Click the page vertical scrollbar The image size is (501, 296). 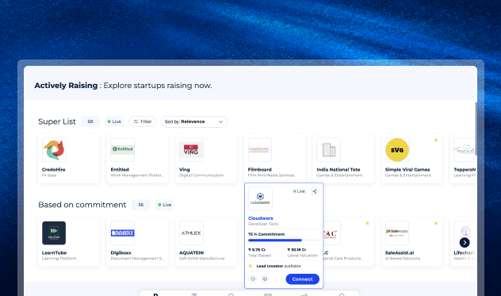pyautogui.click(x=476, y=129)
